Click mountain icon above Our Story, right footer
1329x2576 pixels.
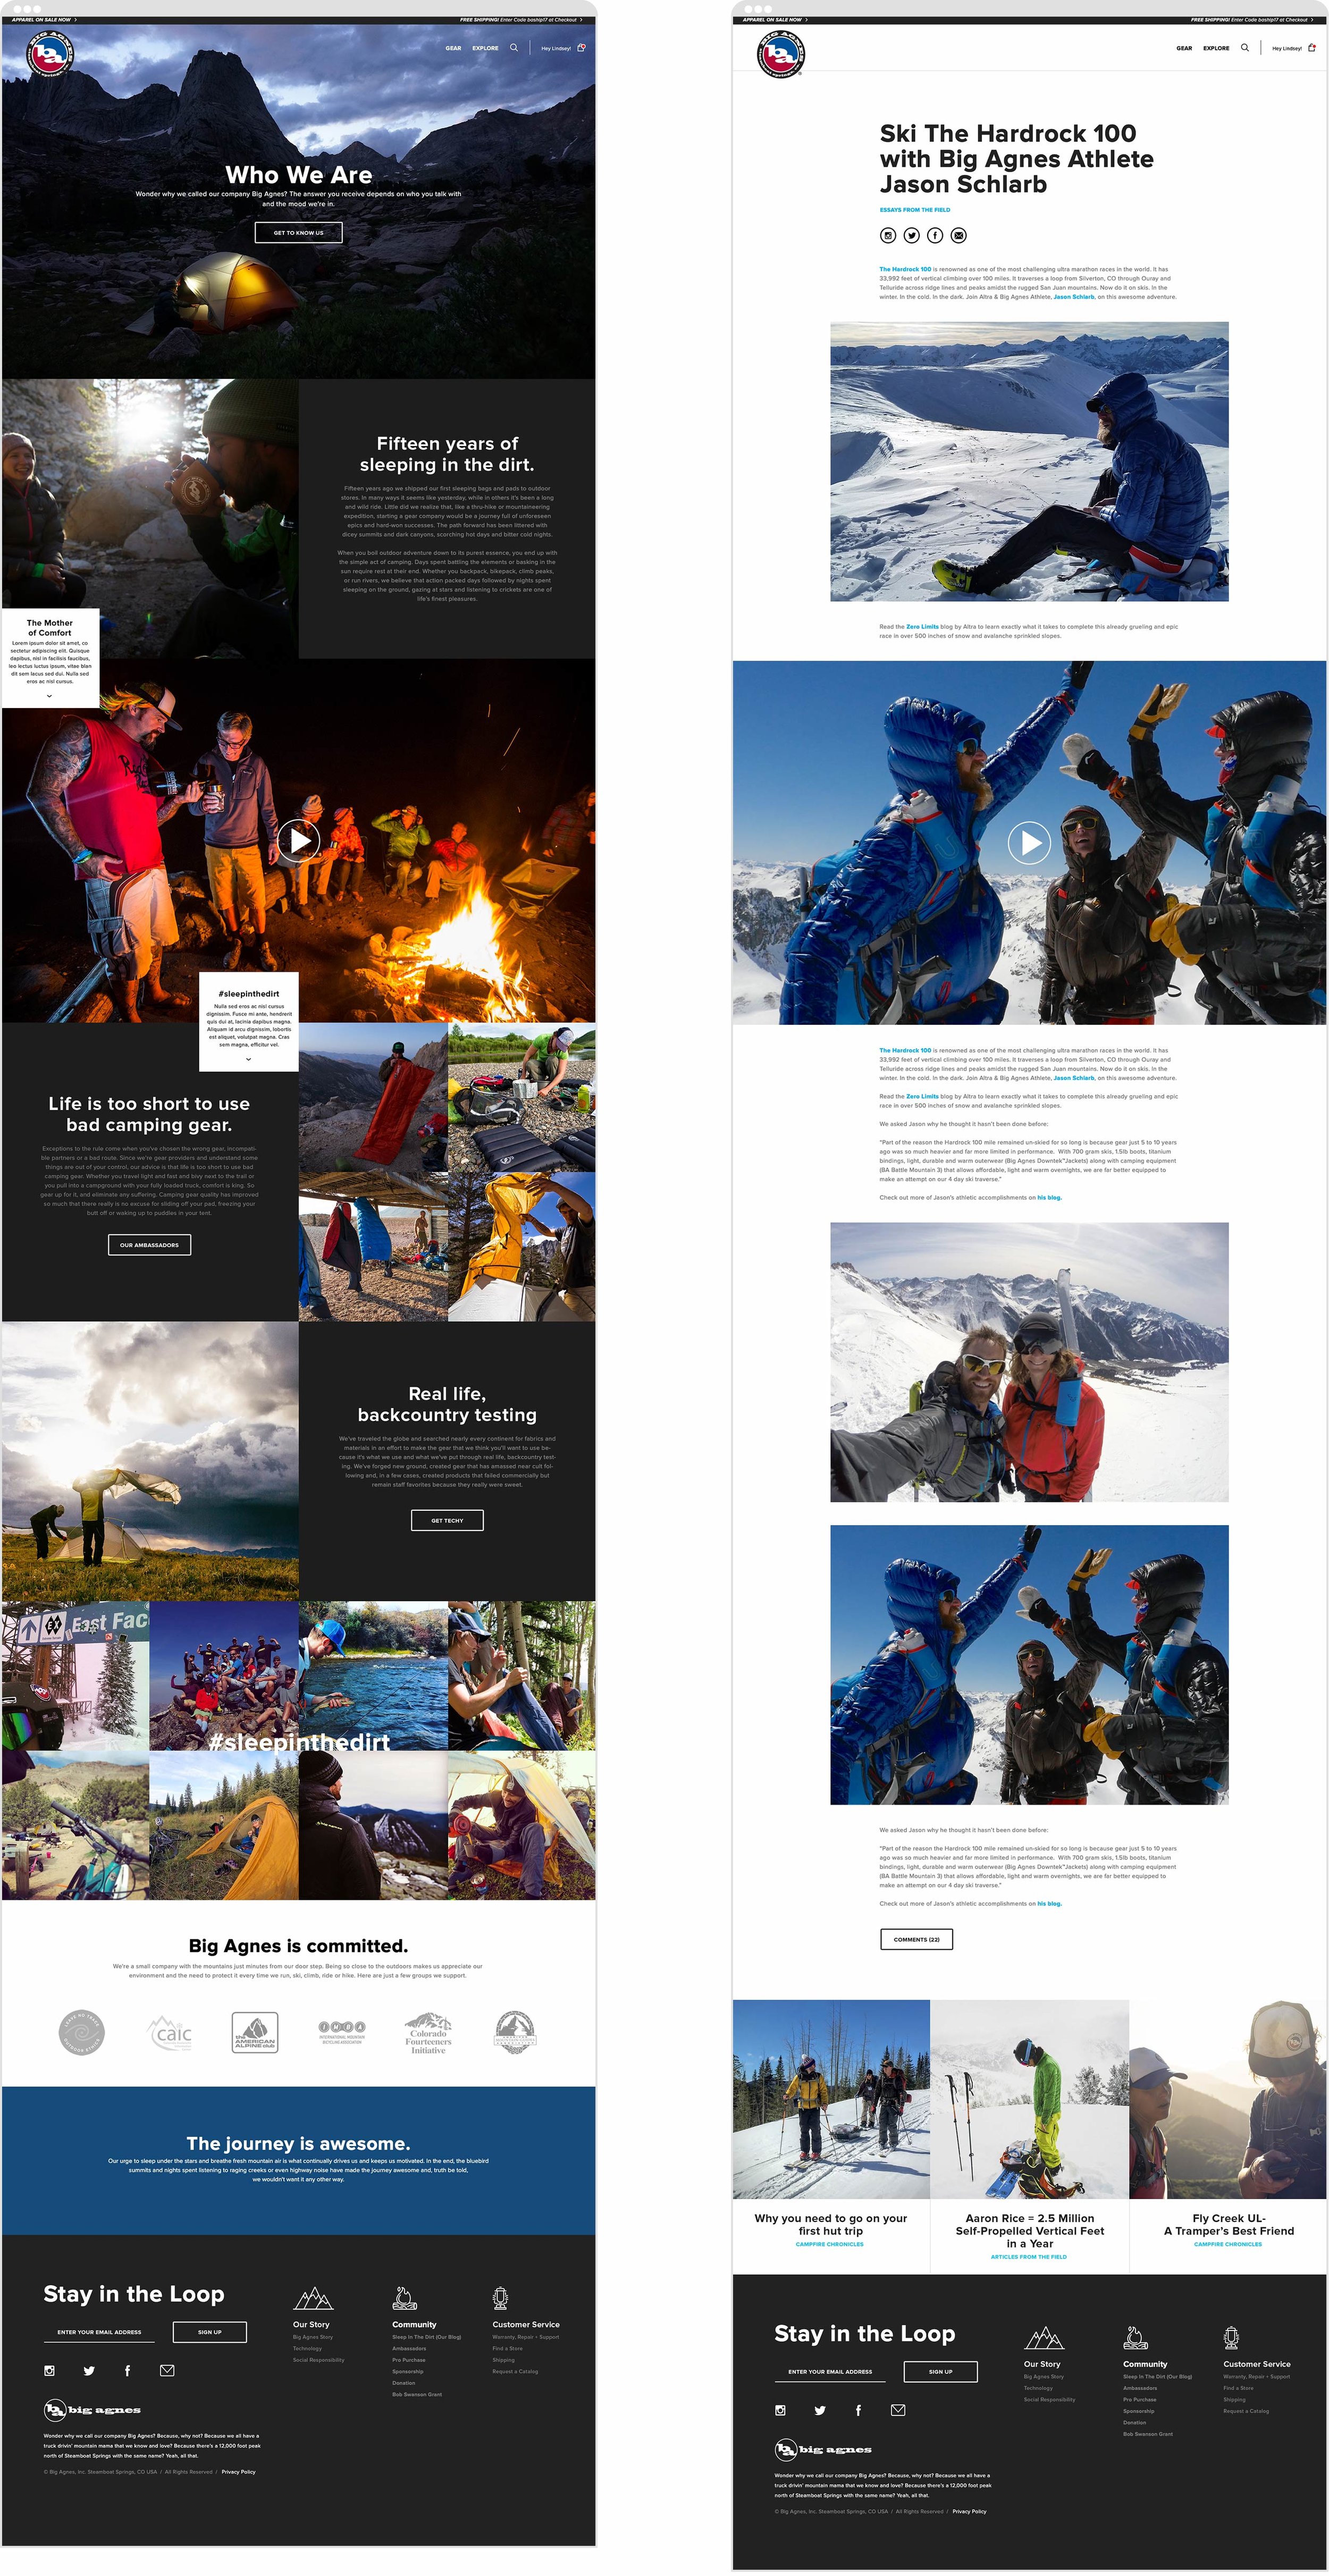point(1044,2337)
